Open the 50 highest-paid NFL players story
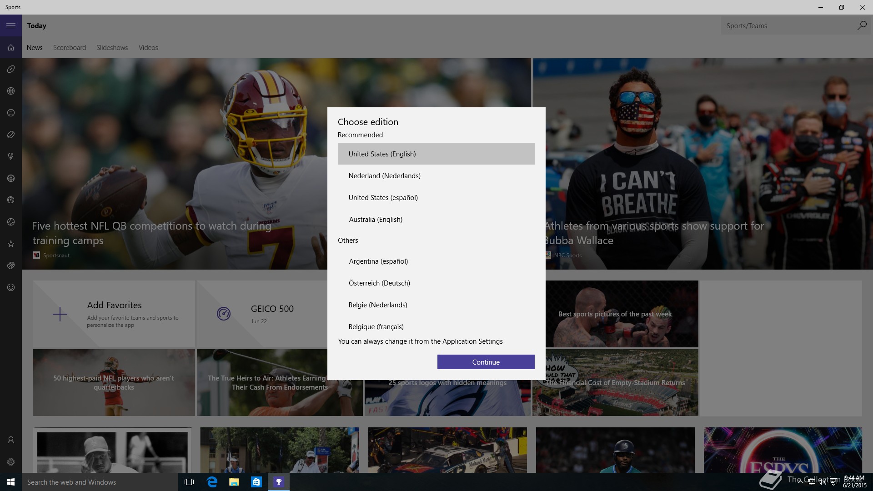This screenshot has width=873, height=491. [x=114, y=382]
